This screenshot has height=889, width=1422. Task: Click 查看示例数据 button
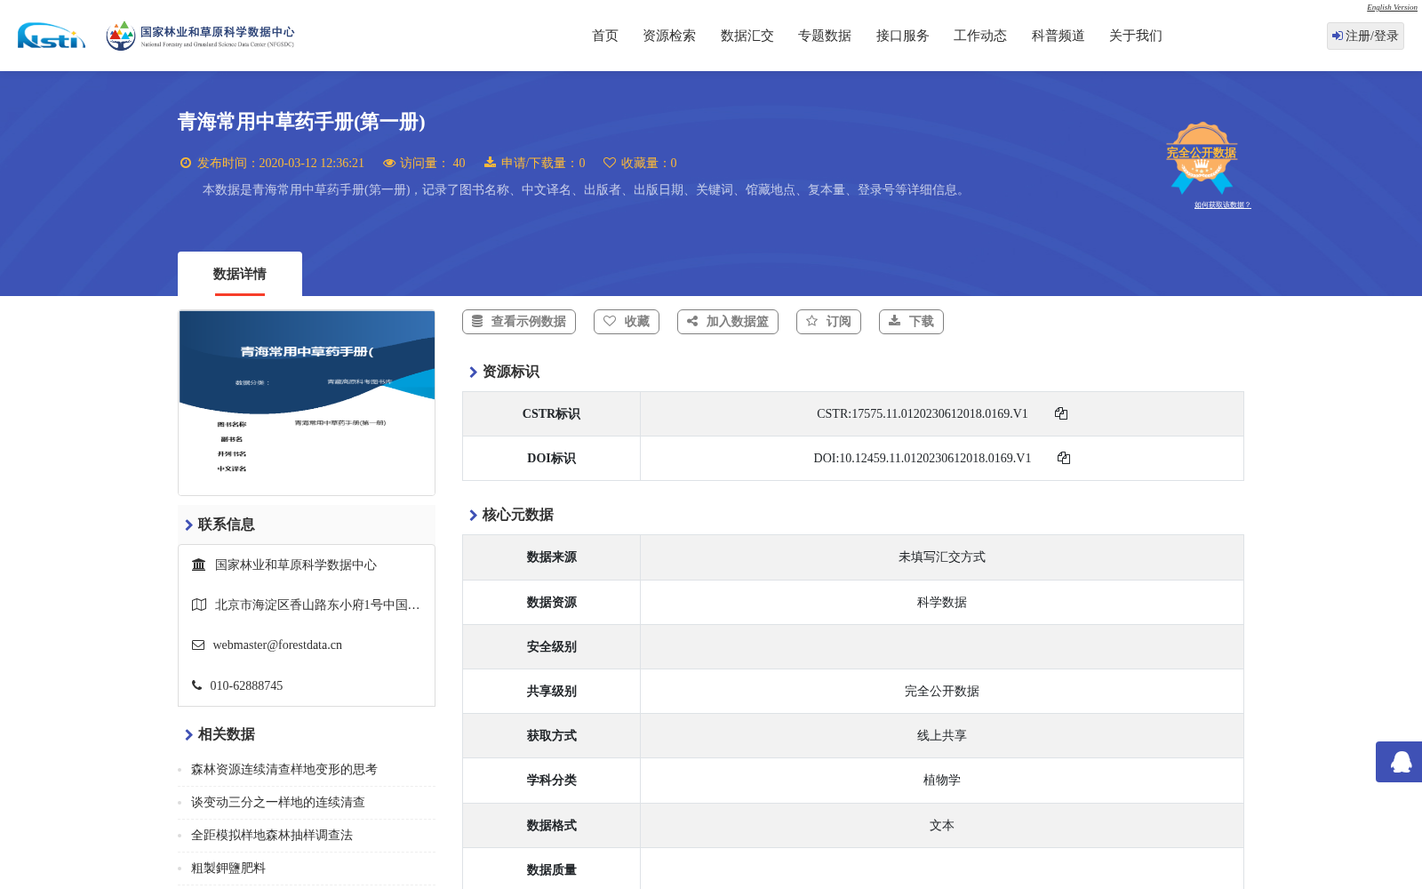point(519,322)
